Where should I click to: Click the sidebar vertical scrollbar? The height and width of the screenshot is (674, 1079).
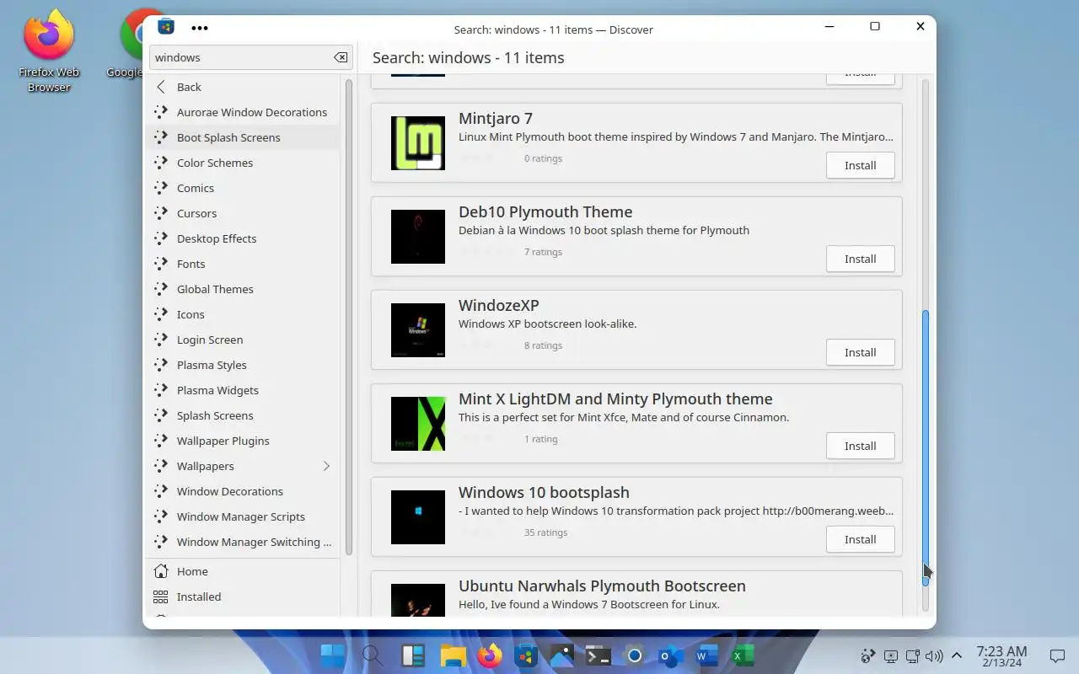coord(348,317)
